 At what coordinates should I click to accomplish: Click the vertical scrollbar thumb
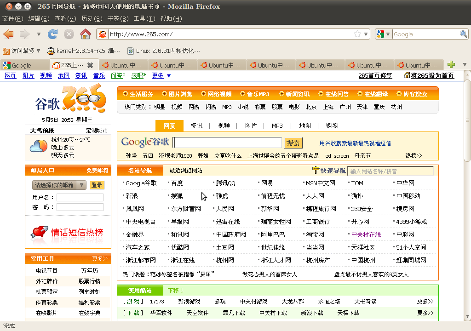(467, 120)
